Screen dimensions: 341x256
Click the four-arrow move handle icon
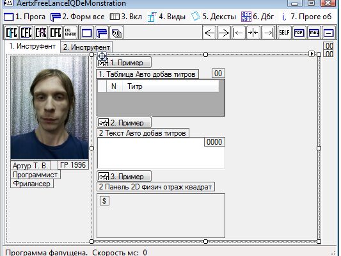(x=102, y=56)
